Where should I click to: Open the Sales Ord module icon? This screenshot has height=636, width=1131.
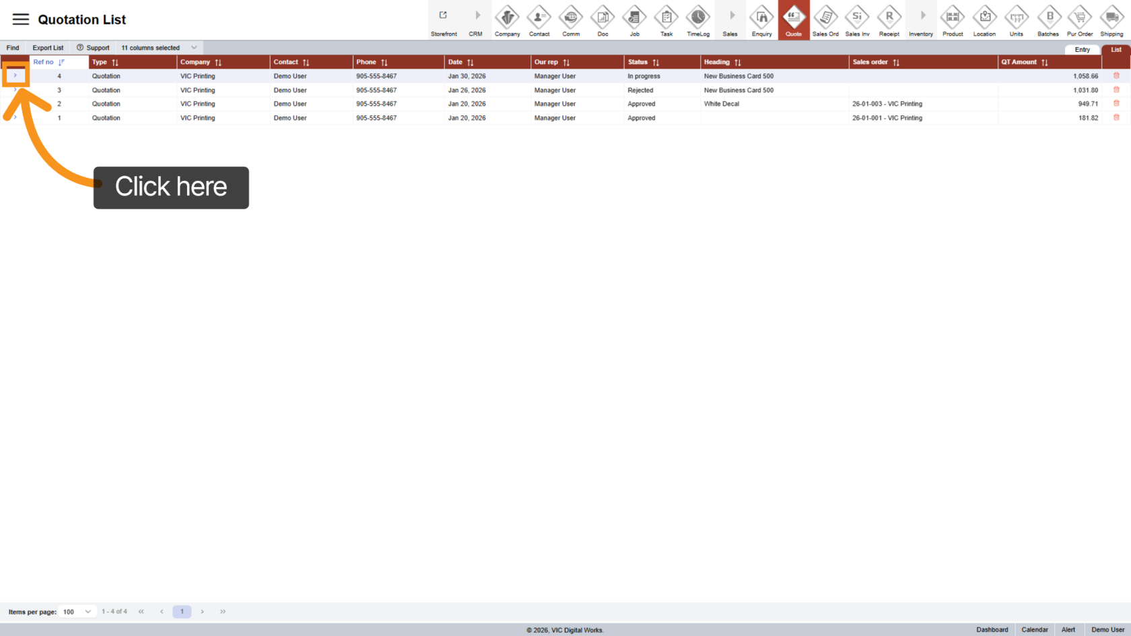click(x=825, y=20)
